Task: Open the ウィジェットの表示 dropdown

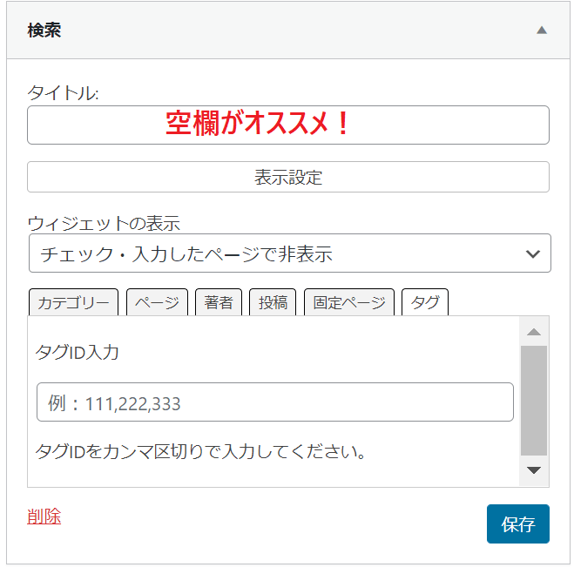Action: 289,253
